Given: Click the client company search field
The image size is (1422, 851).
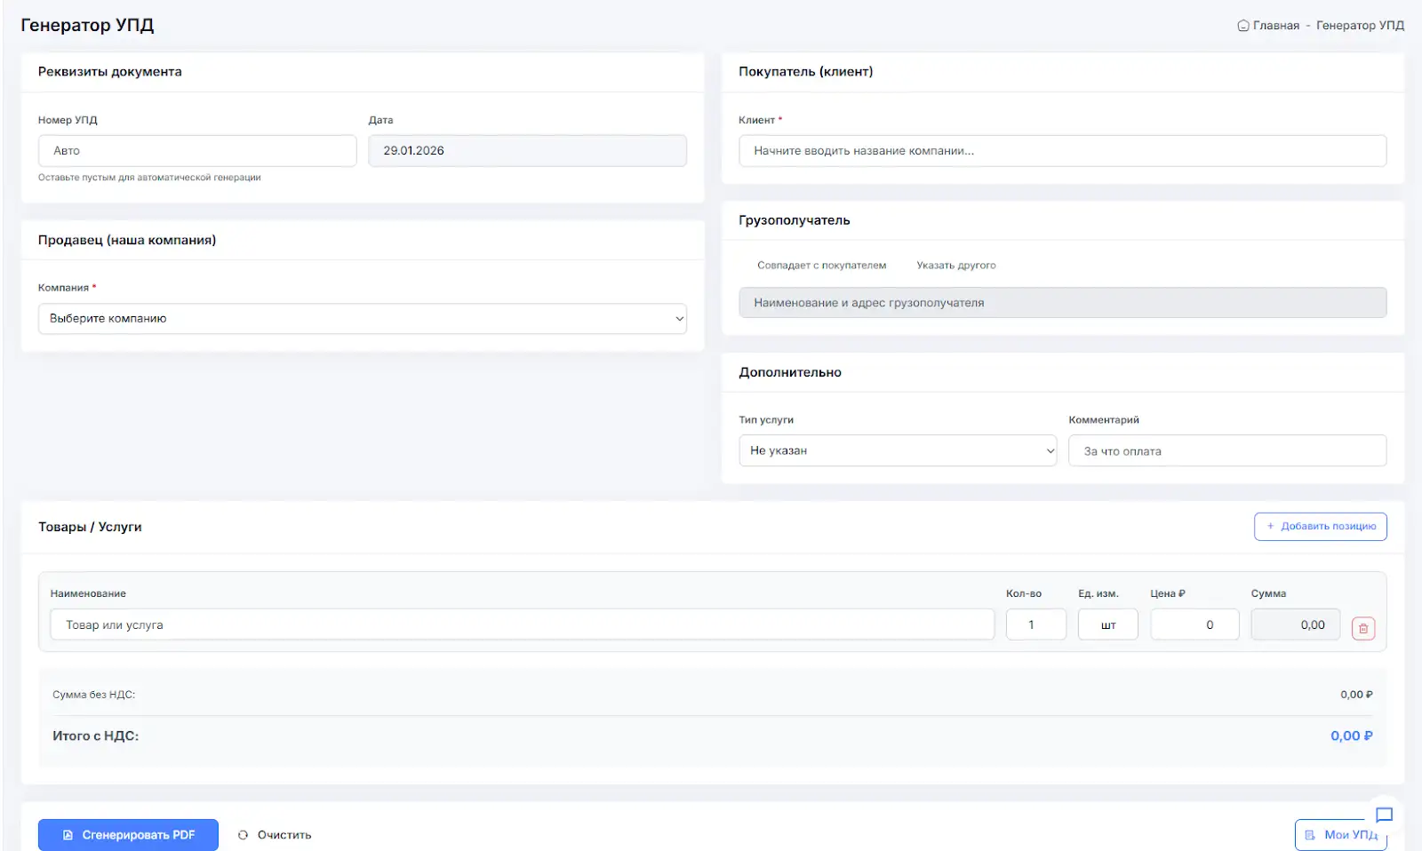Looking at the screenshot, I should click(x=1062, y=151).
